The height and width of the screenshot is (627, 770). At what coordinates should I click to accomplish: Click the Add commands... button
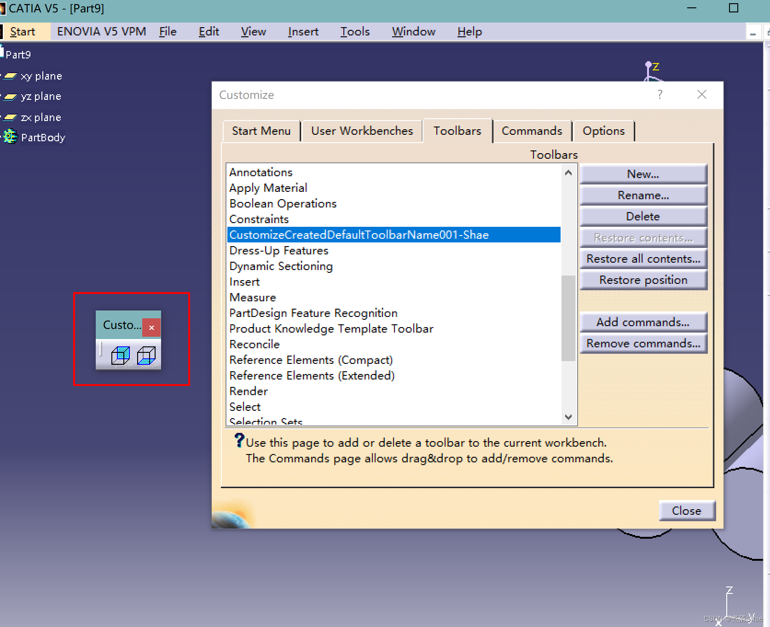pos(643,322)
